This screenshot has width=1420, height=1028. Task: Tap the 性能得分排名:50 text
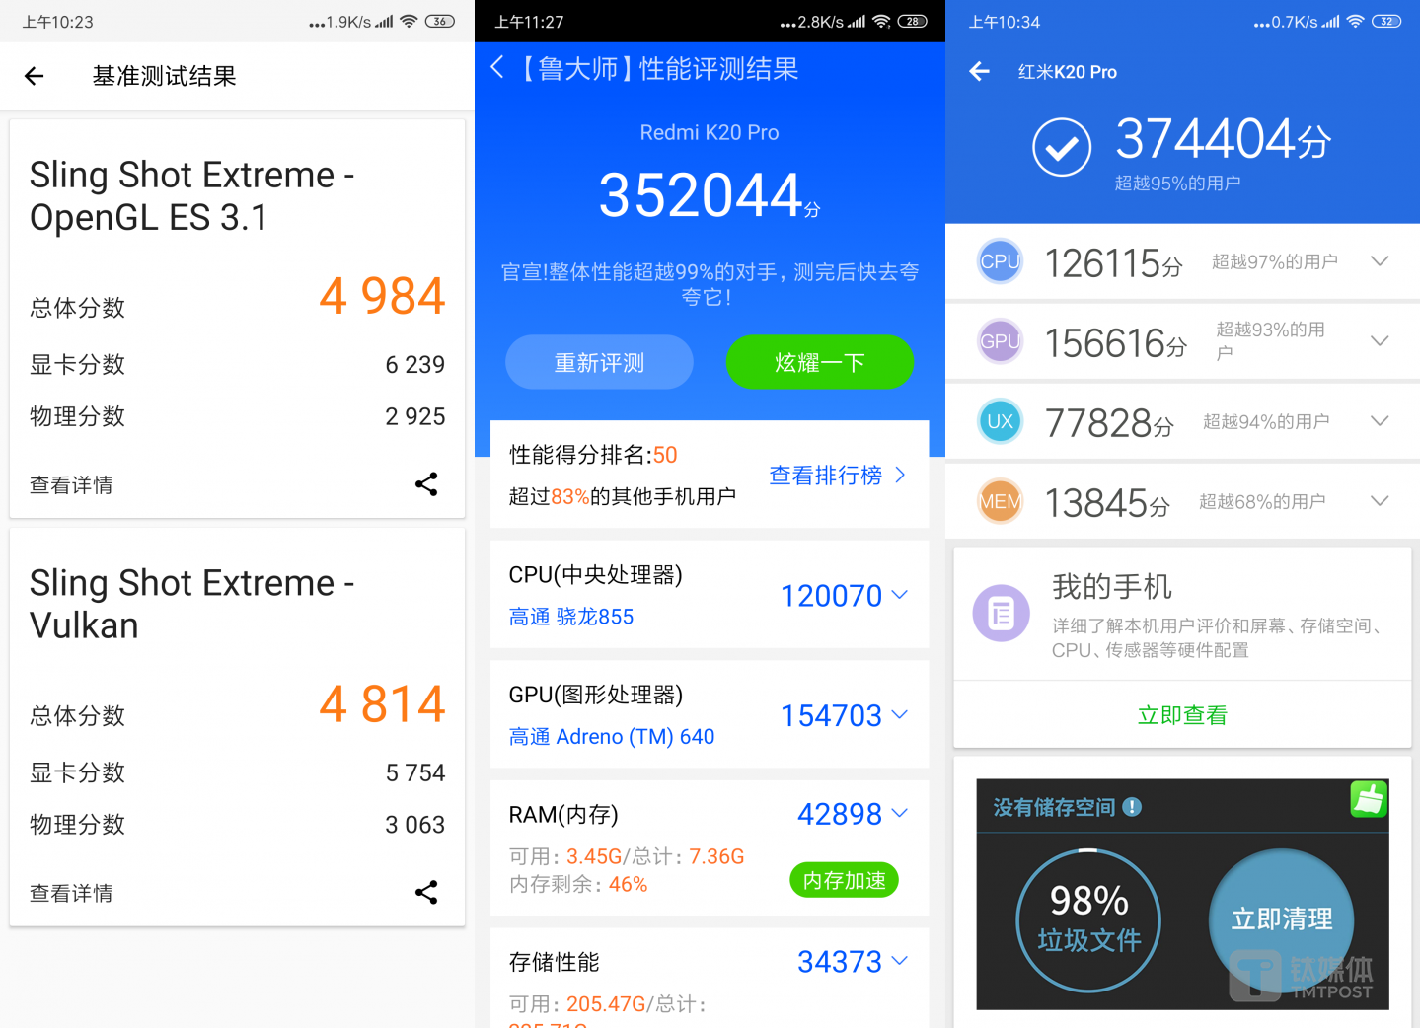click(x=593, y=455)
